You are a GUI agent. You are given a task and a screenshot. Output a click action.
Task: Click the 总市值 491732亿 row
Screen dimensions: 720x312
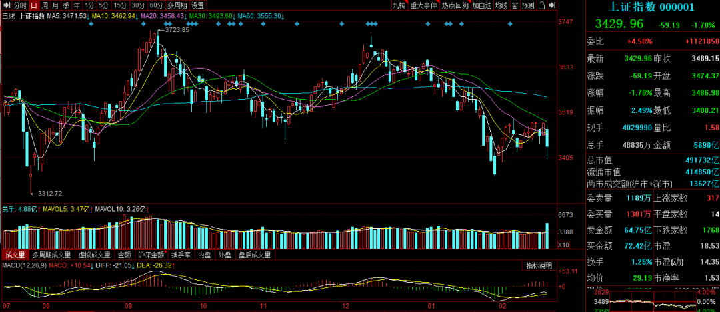(x=653, y=161)
